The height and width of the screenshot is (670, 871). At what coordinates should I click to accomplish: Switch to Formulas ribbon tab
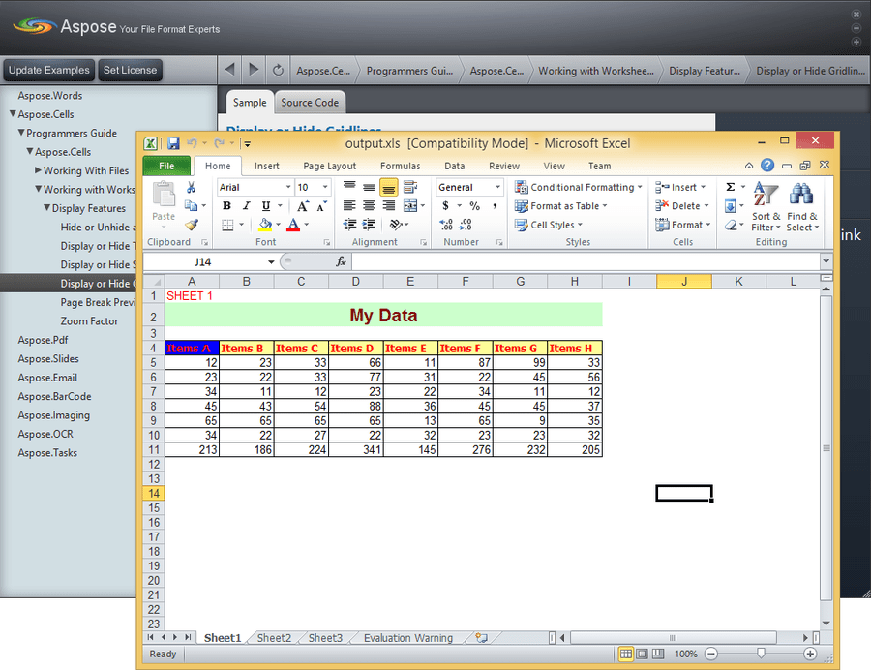pyautogui.click(x=400, y=166)
